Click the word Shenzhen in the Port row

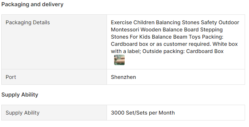(123, 77)
